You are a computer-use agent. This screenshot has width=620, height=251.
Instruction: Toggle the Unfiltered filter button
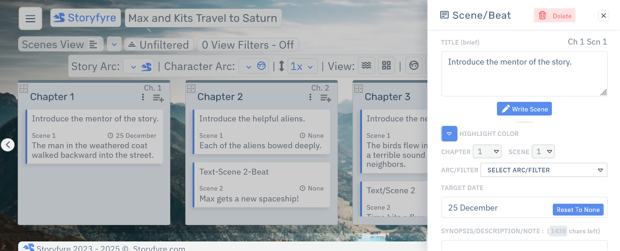159,45
